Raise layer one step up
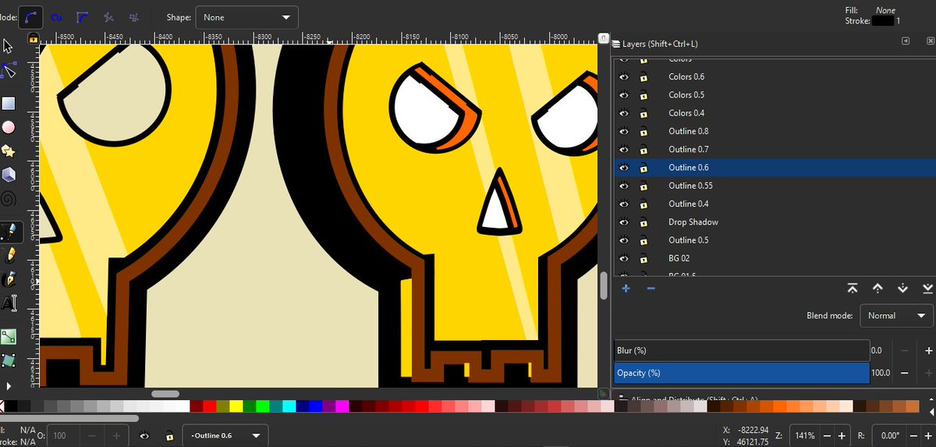The image size is (936, 447). point(877,289)
